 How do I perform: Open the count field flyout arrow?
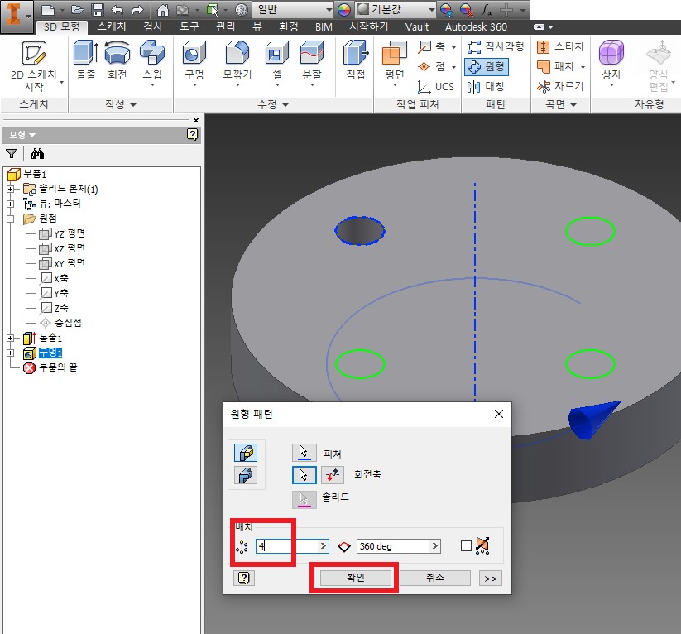coord(323,545)
